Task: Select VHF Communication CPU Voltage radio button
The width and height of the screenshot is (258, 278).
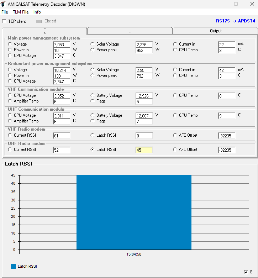Action: tap(10, 95)
